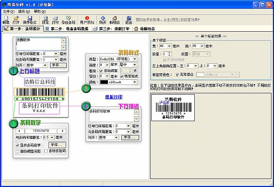The height and width of the screenshot is (187, 274).
Task: Toggle 显示条码数字 checkbox
Action: pos(17,145)
